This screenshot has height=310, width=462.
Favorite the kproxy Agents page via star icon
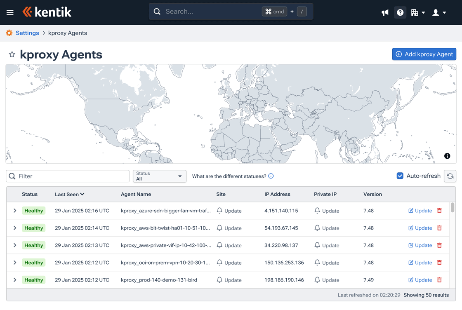click(x=12, y=54)
